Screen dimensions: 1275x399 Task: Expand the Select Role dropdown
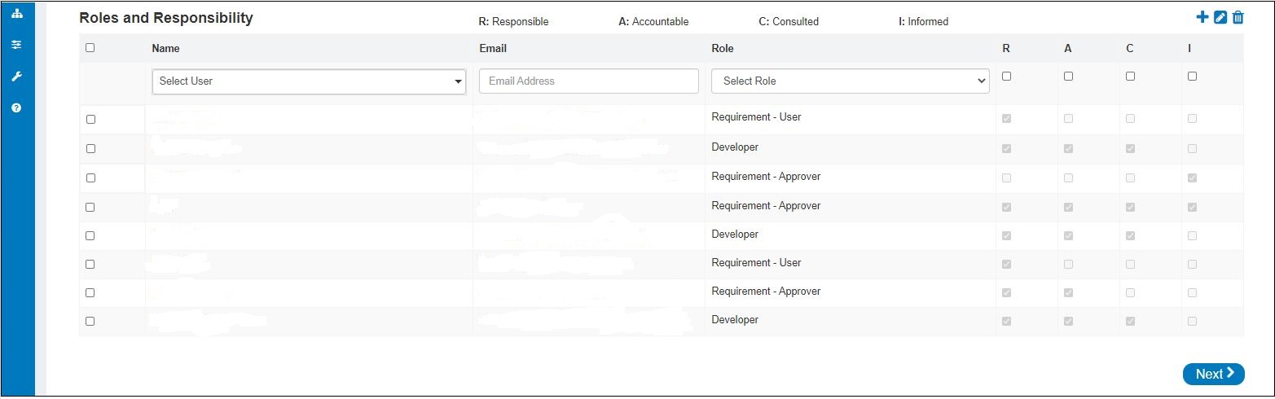(850, 81)
